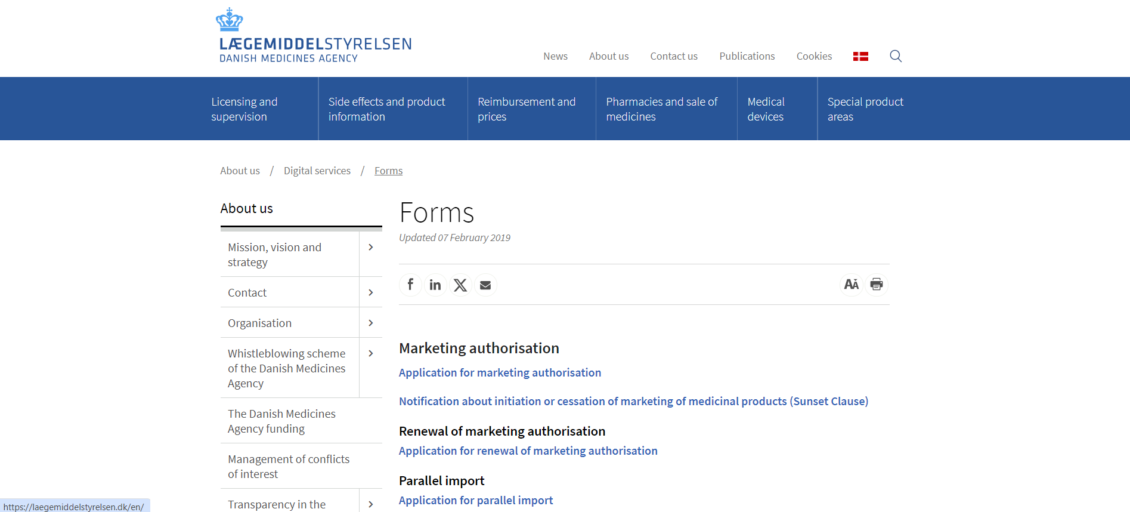Open search with magnifying glass icon
Screen dimensions: 1130x512
(x=895, y=56)
